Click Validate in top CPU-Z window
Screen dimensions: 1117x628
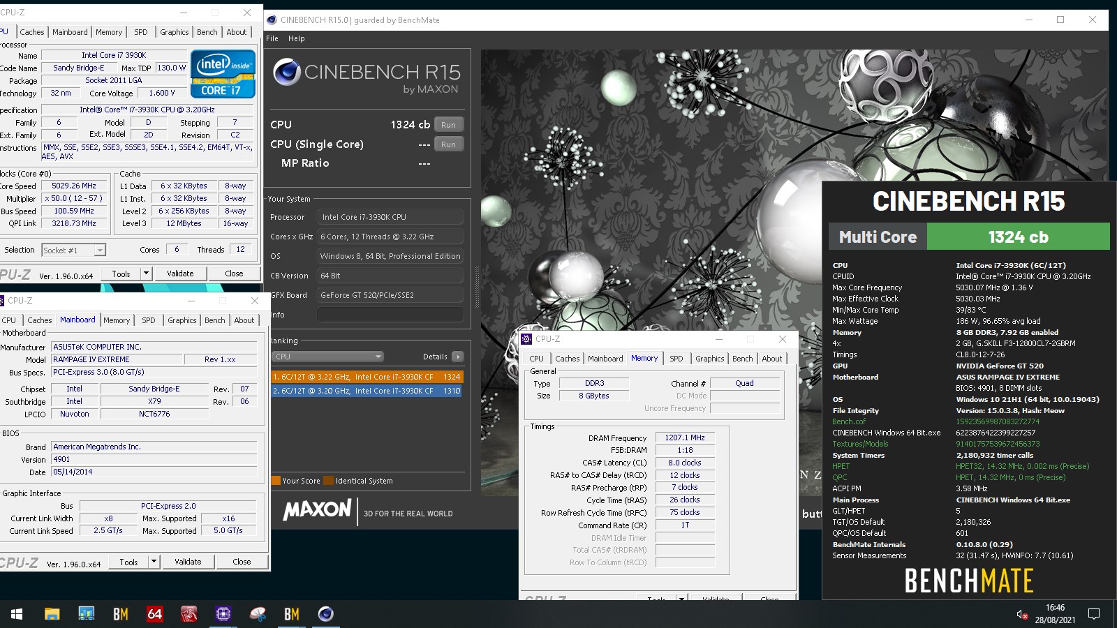click(x=180, y=274)
